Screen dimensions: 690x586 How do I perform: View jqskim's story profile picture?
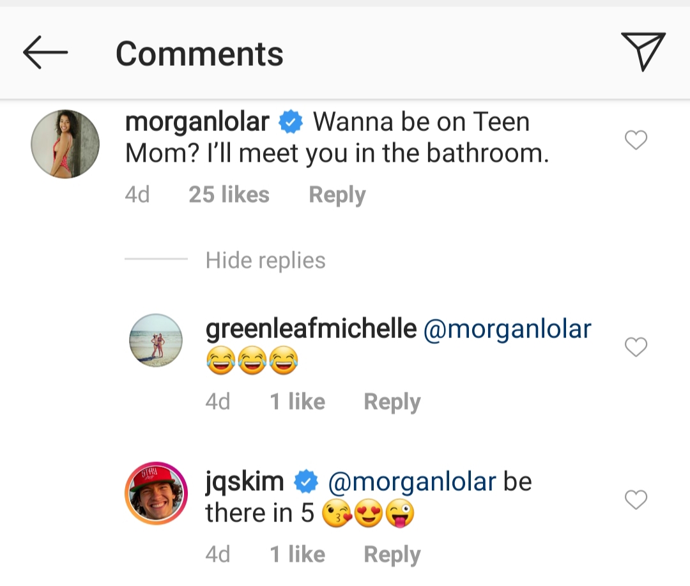coord(156,493)
